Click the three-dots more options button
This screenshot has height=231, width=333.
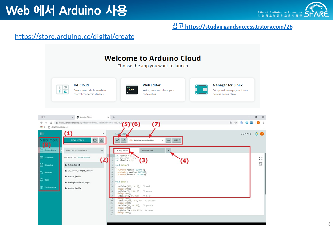click(x=168, y=140)
